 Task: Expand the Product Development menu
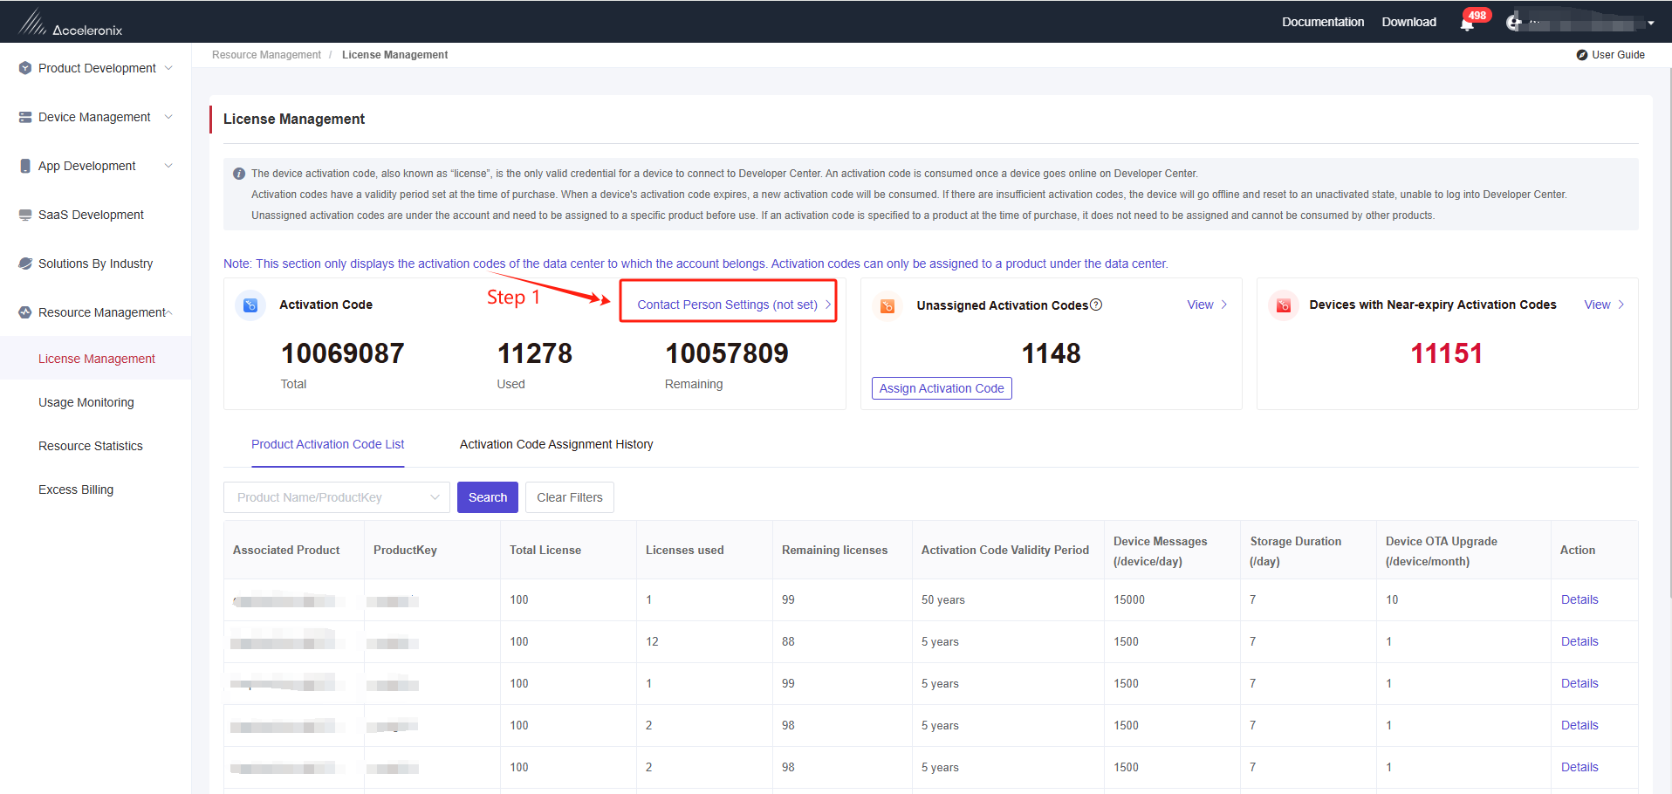(96, 68)
